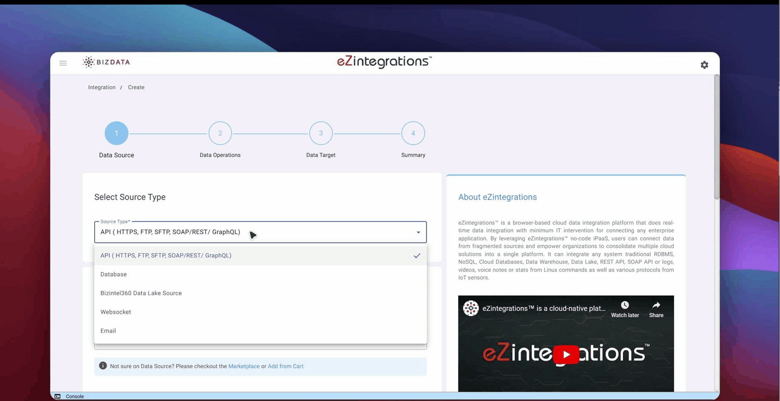This screenshot has height=401, width=780.
Task: Click the Create breadcrumb item
Action: 136,87
